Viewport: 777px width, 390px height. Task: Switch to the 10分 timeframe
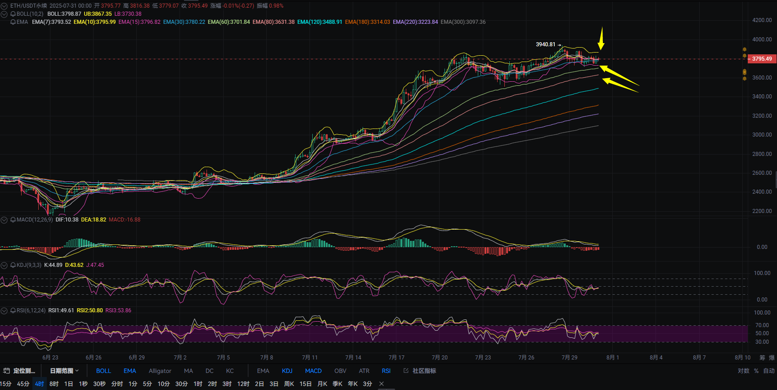click(164, 384)
